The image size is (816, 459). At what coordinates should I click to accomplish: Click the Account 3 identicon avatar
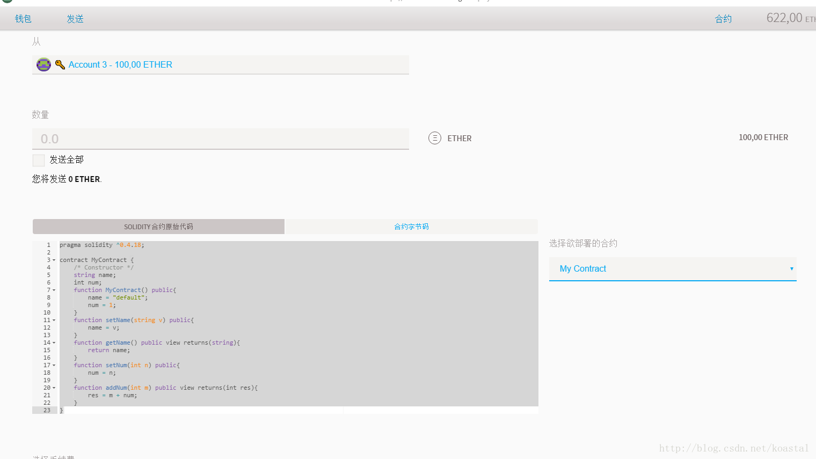click(43, 65)
